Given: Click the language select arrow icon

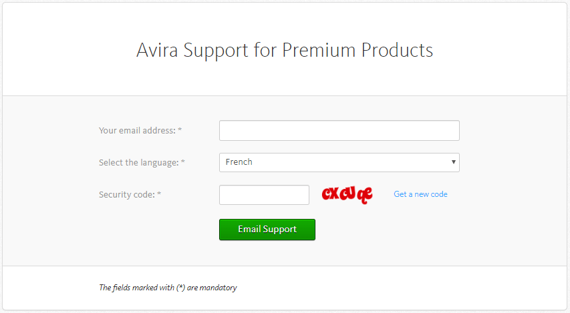Looking at the screenshot, I should click(x=453, y=162).
